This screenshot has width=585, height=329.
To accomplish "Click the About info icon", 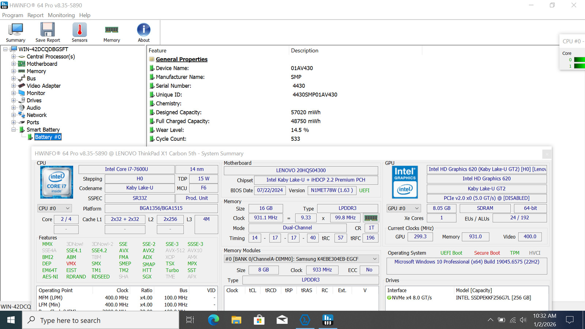I will tap(144, 33).
